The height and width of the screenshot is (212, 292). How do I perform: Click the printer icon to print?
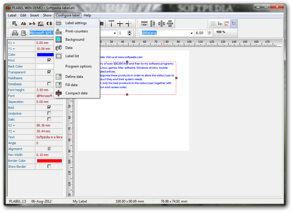click(15, 33)
